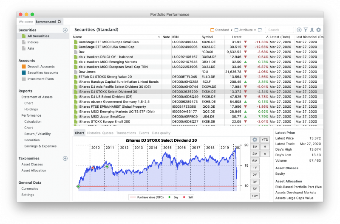Viewport: 340px width, 224px height.
Task: Open Settings under General Data
Action: [x=28, y=195]
